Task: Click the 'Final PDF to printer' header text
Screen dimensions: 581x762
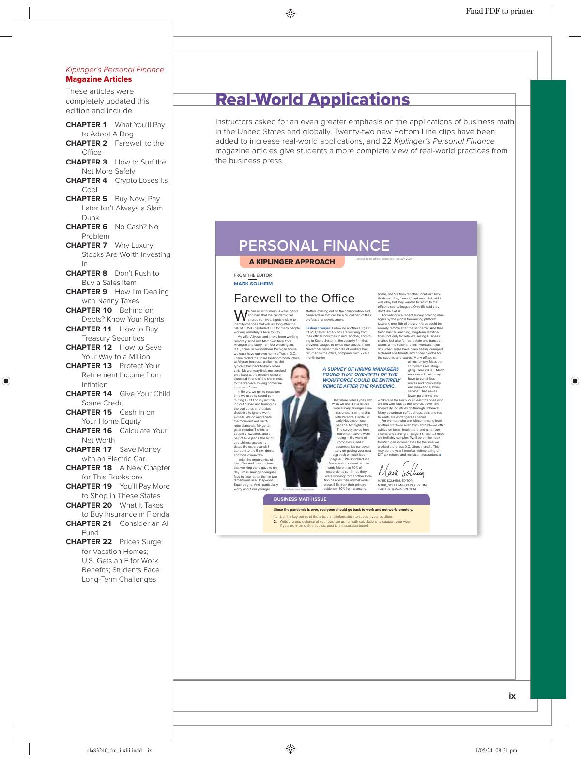Action: tap(499, 11)
